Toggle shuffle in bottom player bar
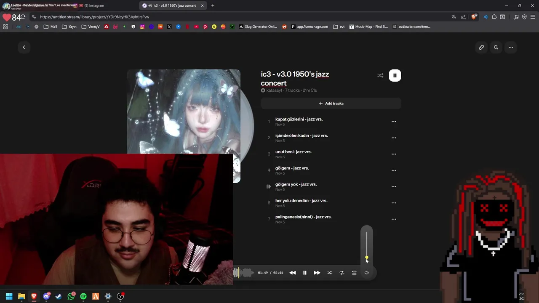Screen dimensions: 539x303 pos(329,273)
